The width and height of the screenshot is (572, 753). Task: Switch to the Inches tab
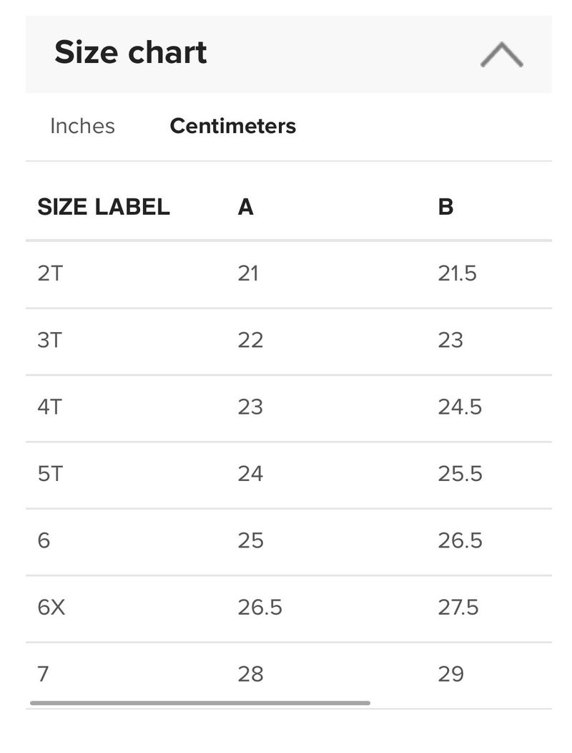point(82,126)
